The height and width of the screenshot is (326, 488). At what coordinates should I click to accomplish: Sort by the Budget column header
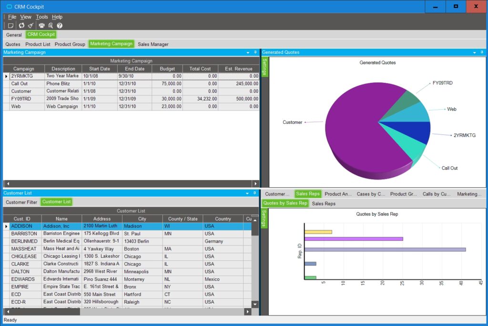click(x=167, y=69)
